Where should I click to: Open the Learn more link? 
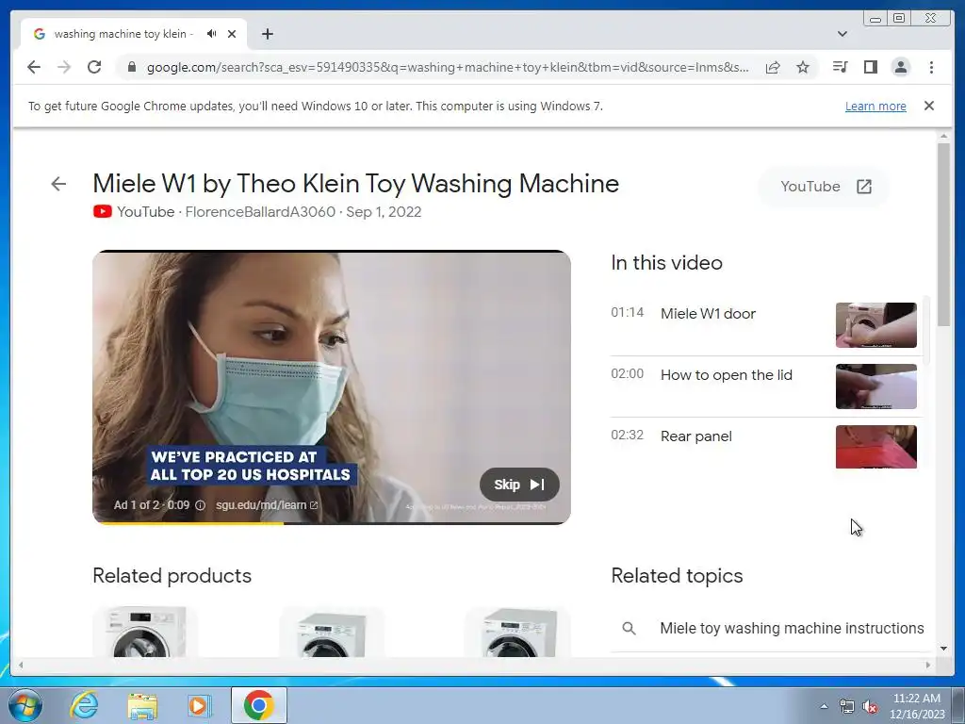[x=875, y=106]
